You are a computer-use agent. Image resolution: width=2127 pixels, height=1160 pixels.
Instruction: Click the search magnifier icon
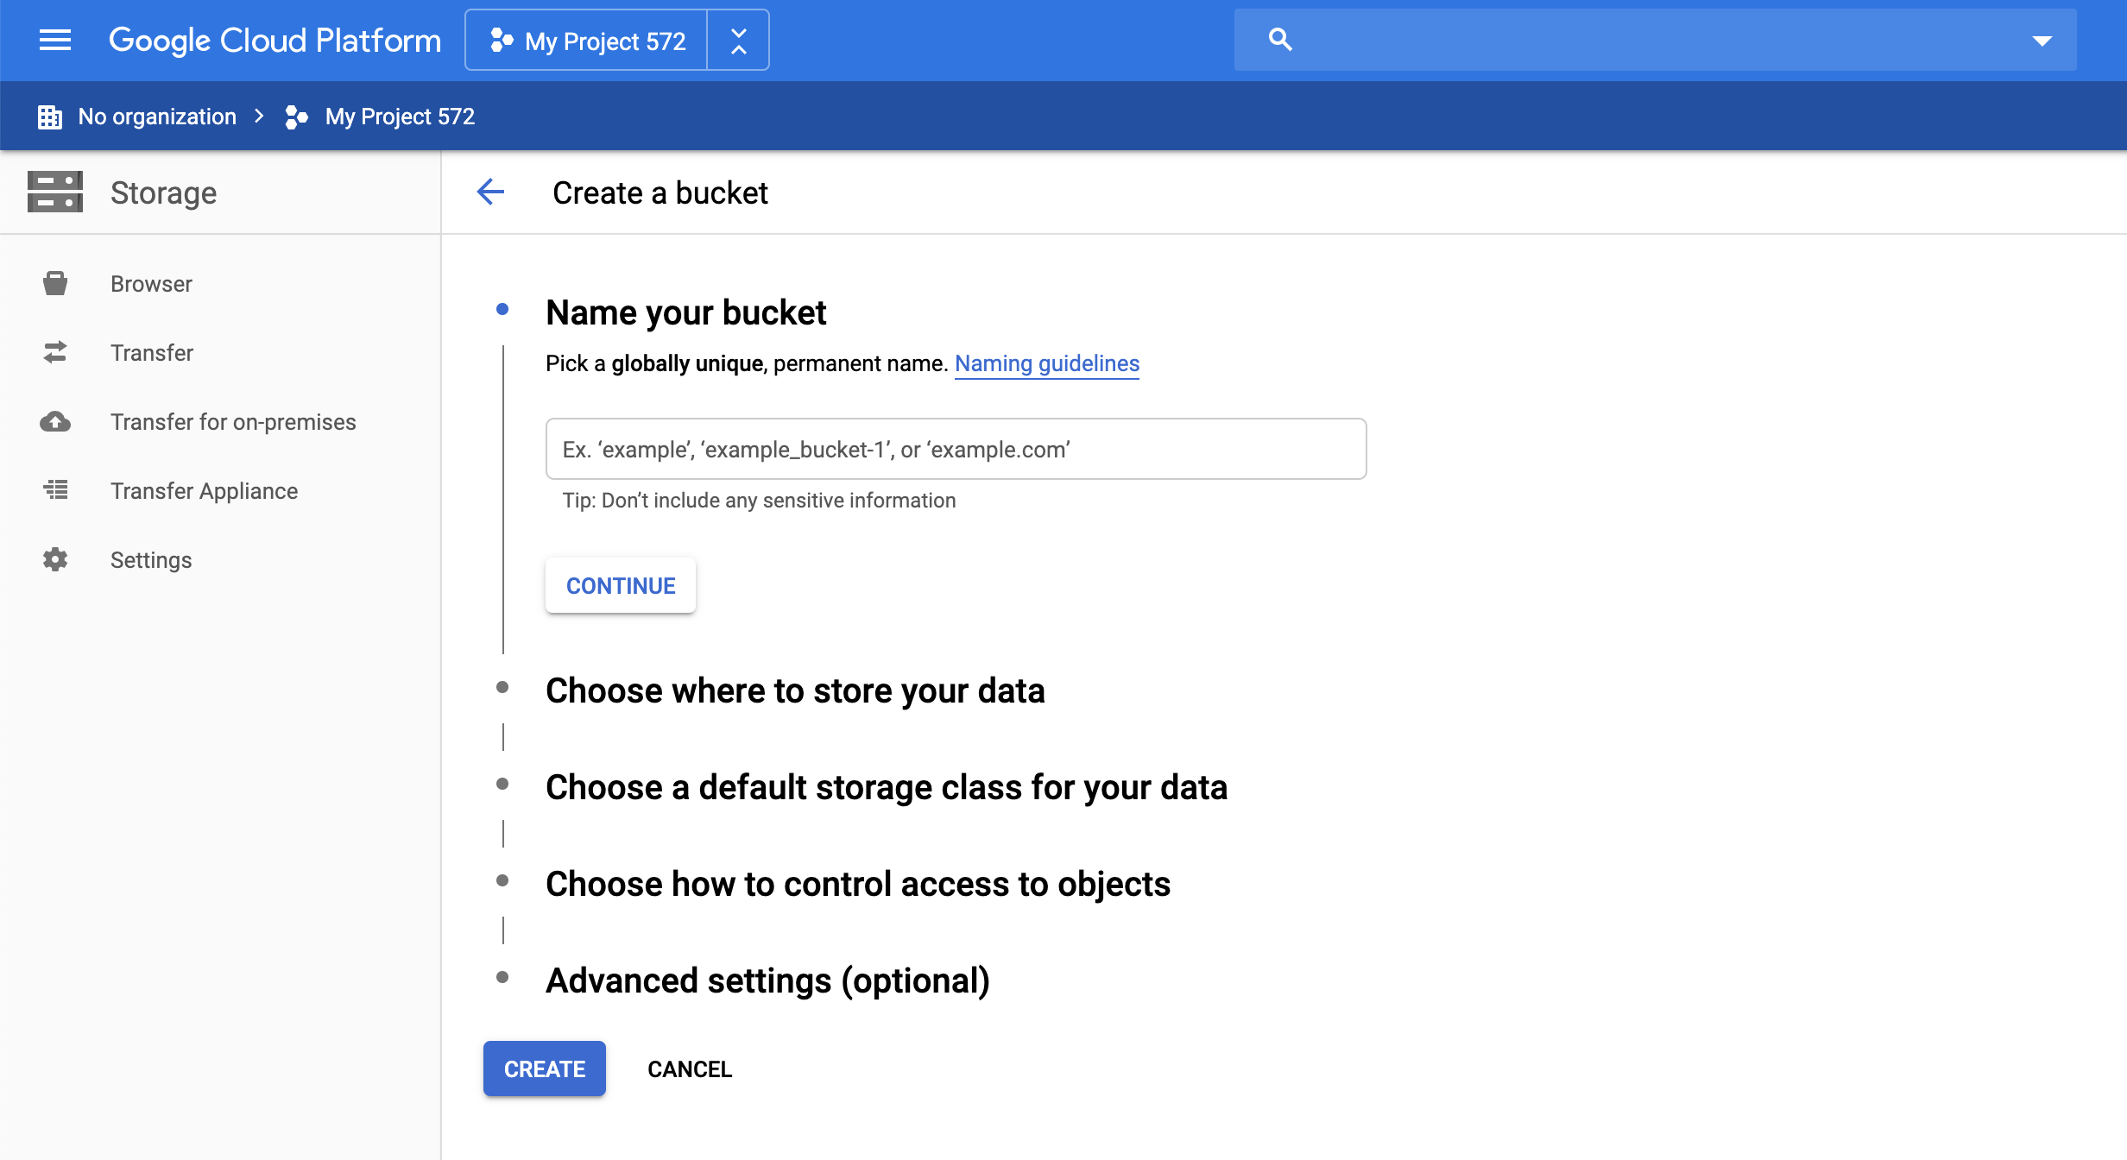pos(1280,40)
